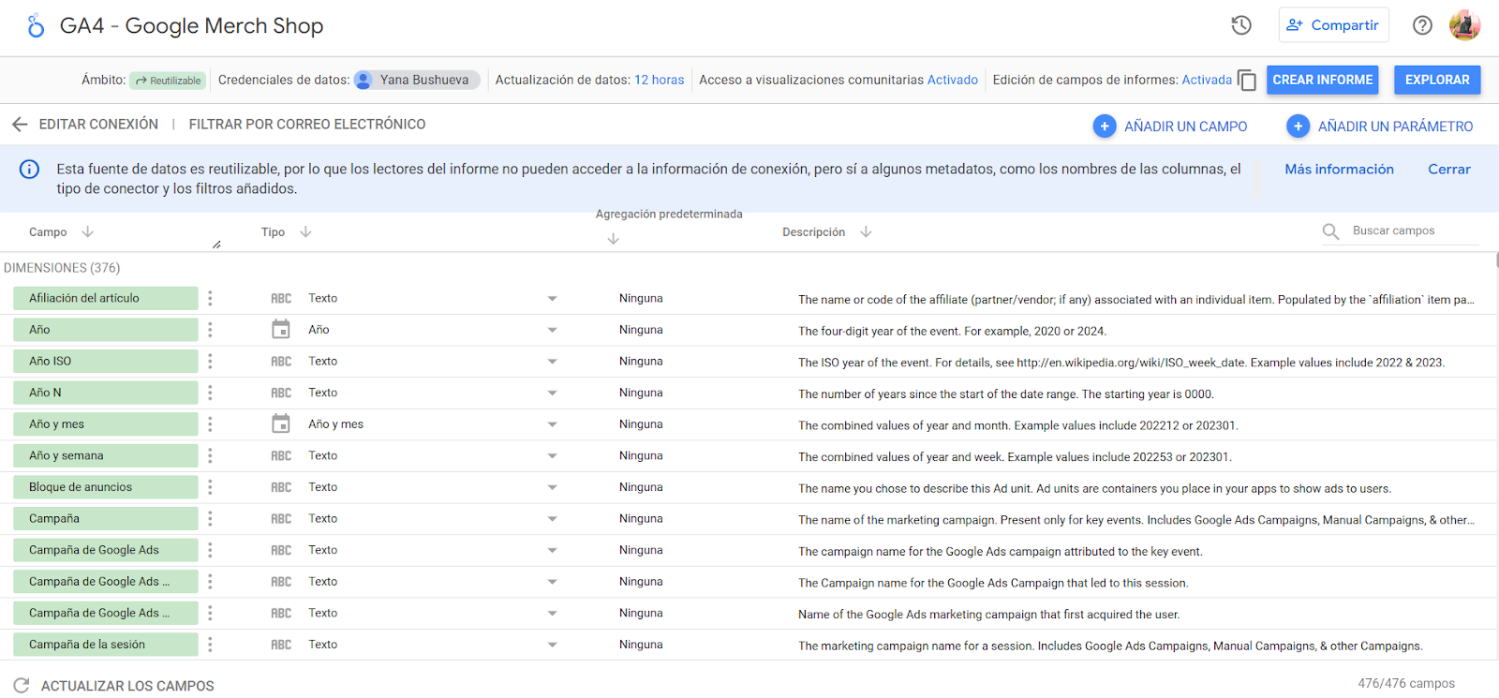Open type dropdown for Bloque de anuncios
This screenshot has height=698, width=1499.
point(552,487)
